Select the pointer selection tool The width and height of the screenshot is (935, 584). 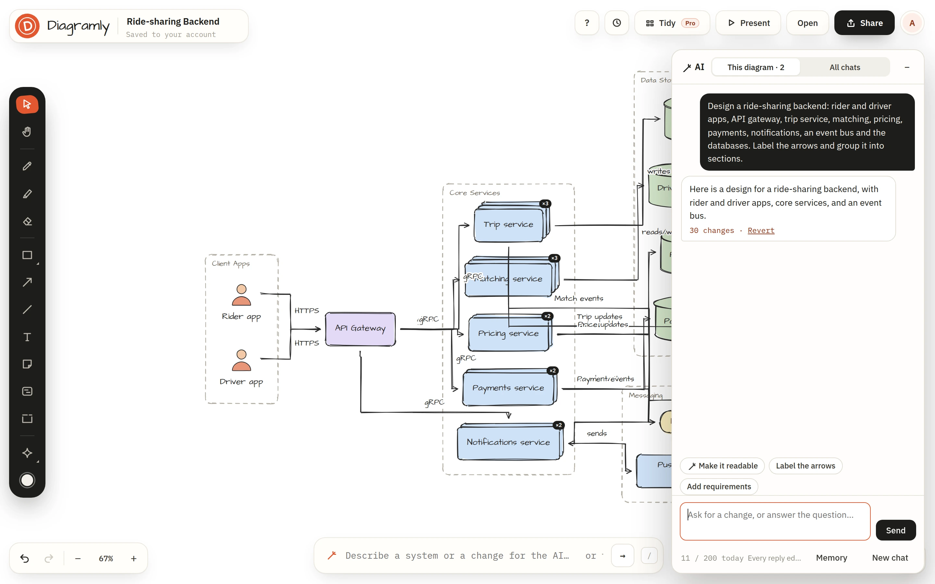click(27, 104)
